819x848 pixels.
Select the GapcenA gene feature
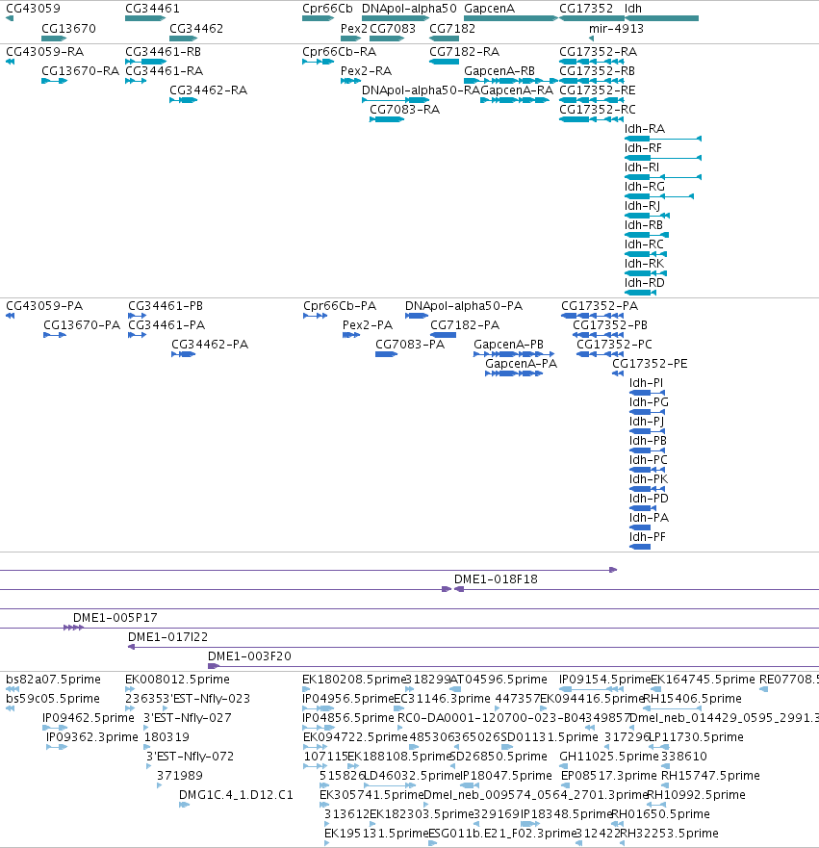511,18
